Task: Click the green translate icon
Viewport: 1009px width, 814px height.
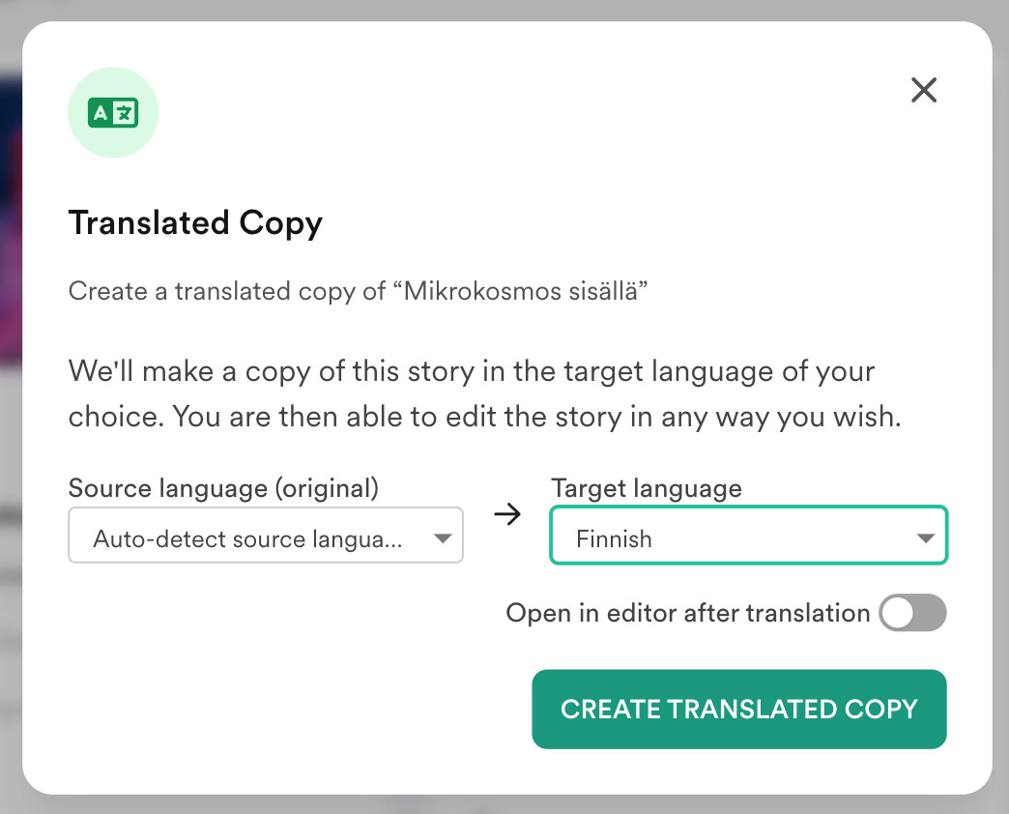Action: [x=113, y=113]
